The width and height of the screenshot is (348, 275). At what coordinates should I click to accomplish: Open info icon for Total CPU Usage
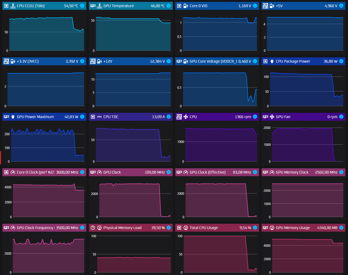click(255, 228)
